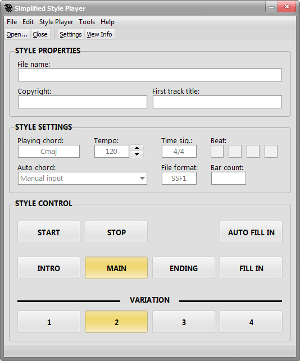Click the View Info toolbar button

[99, 34]
